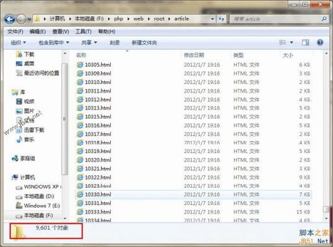Select the WINDOWS XP drive

tap(41, 186)
